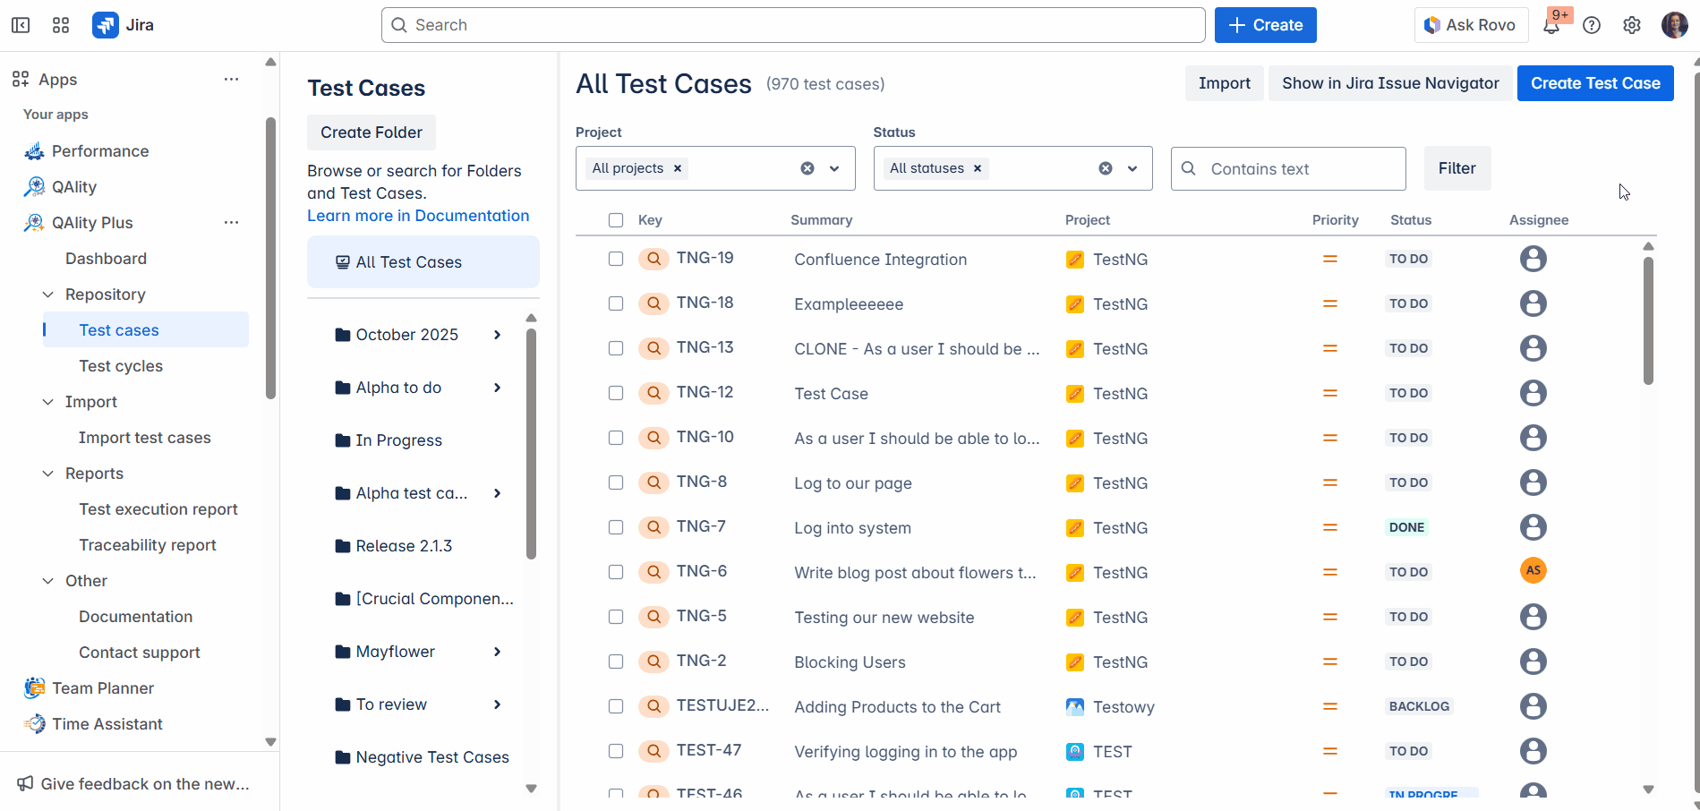Open the user profile avatar

[1674, 25]
